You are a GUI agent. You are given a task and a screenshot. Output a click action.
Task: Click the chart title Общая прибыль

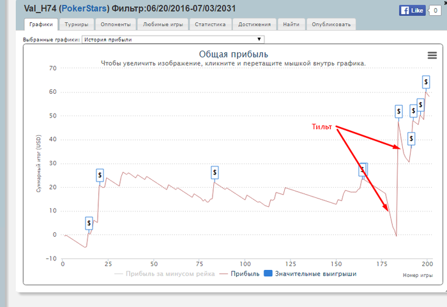234,54
